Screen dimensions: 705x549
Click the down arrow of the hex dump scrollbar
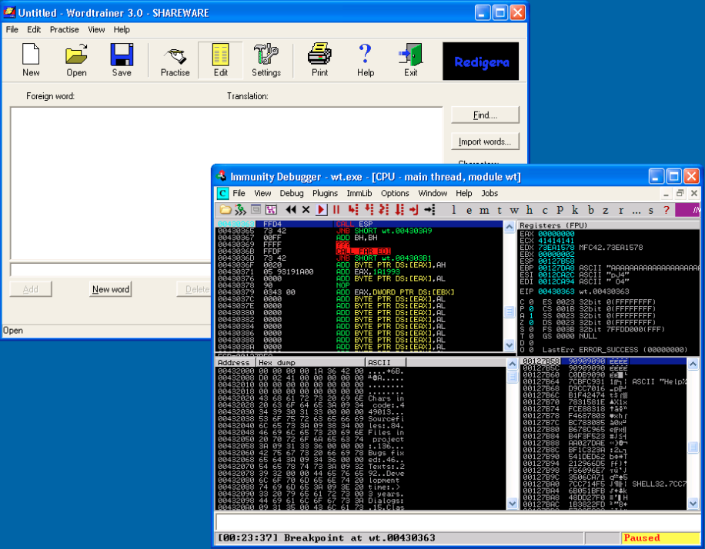point(512,504)
